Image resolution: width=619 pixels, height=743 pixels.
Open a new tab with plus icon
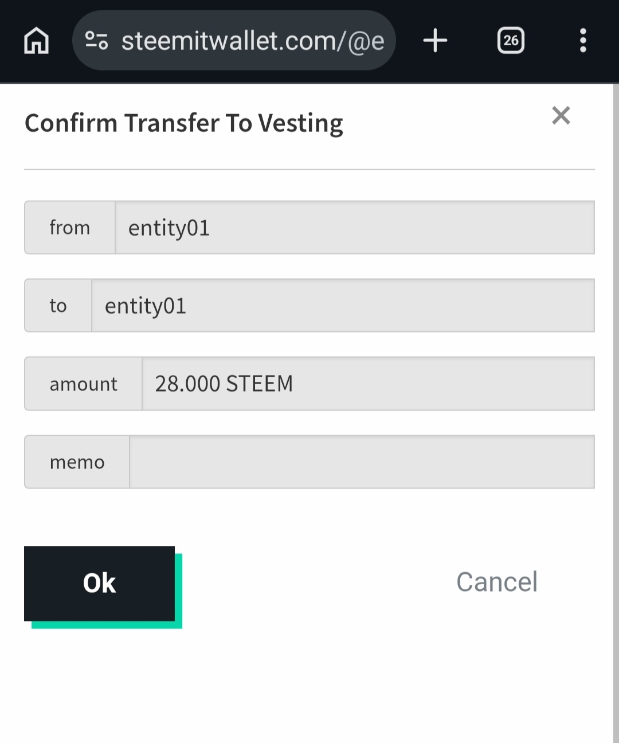pos(435,41)
